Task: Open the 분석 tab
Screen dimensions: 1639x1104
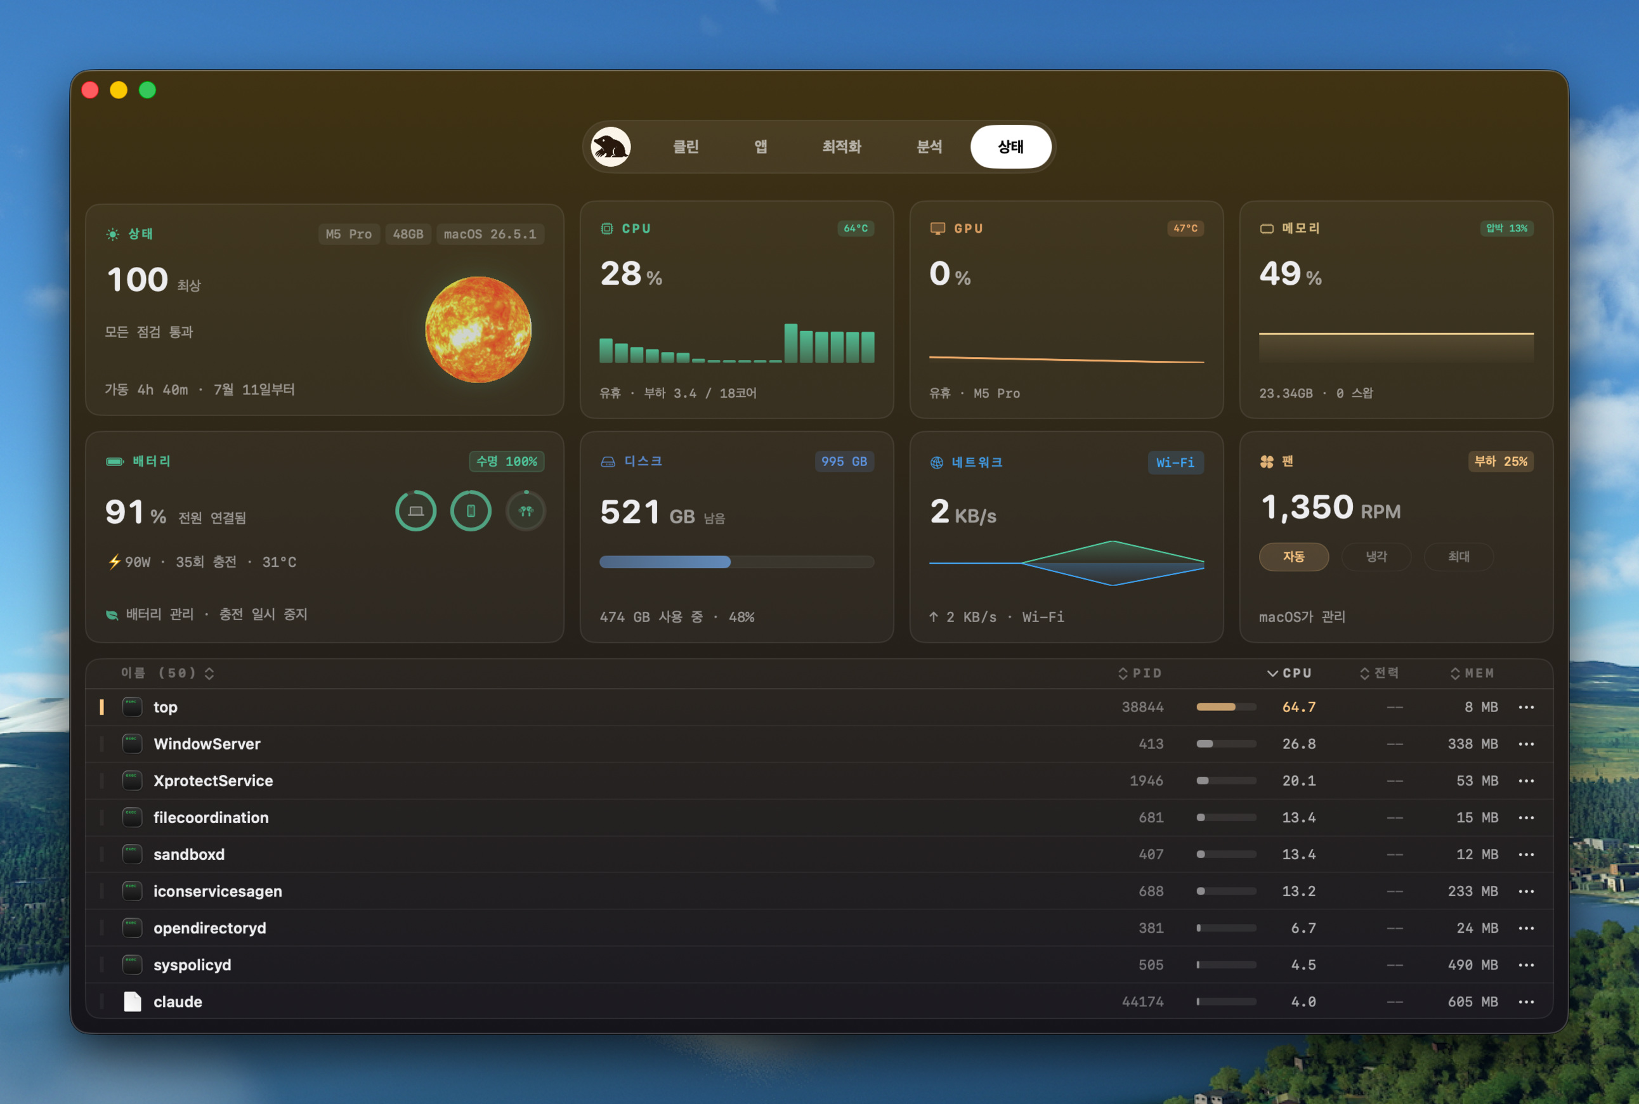Action: pos(929,146)
